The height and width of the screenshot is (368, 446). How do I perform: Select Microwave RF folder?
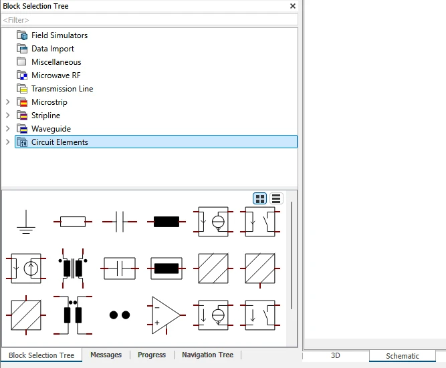click(48, 75)
